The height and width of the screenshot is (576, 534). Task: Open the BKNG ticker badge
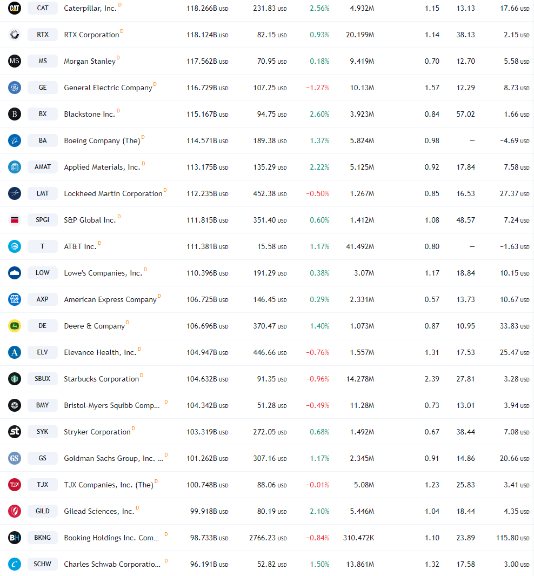[43, 538]
